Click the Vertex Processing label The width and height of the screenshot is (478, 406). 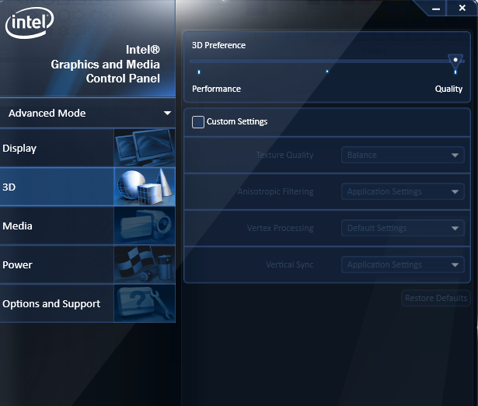(x=280, y=228)
